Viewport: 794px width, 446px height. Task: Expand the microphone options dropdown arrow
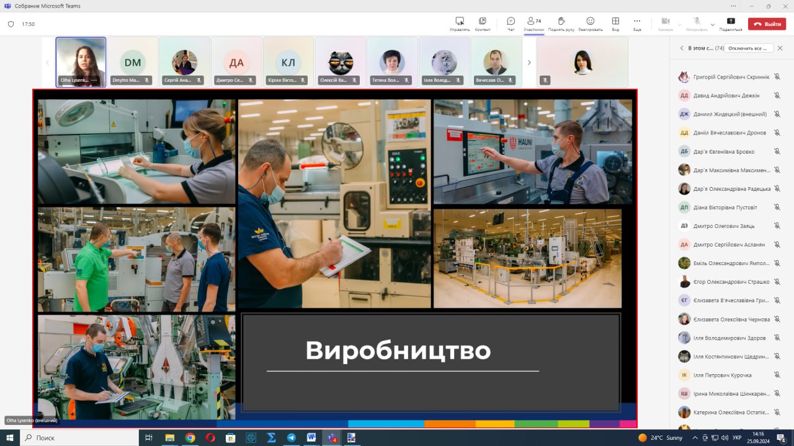pos(712,24)
